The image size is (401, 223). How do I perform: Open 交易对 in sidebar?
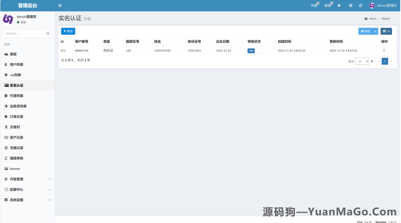27,127
